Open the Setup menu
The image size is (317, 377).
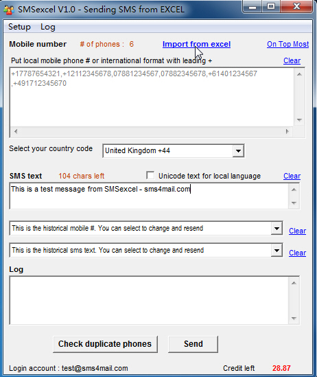(x=19, y=27)
